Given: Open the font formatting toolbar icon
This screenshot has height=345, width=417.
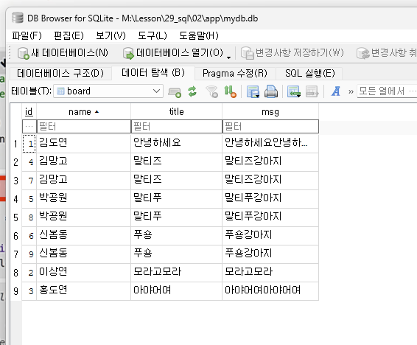Looking at the screenshot, I should click(336, 91).
